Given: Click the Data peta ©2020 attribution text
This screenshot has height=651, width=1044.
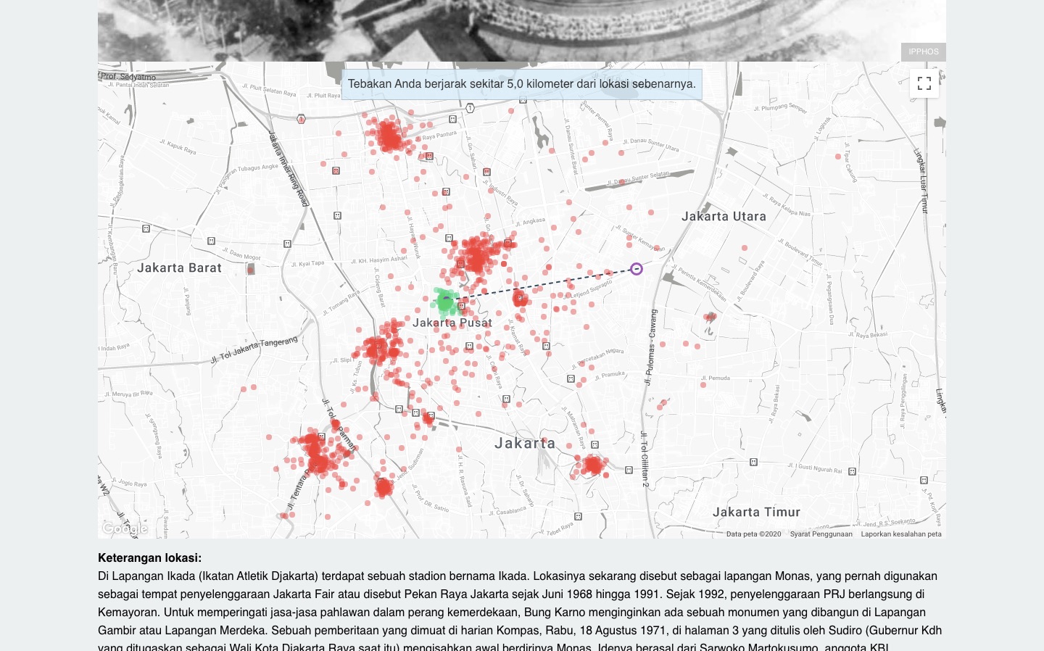Looking at the screenshot, I should coord(754,534).
